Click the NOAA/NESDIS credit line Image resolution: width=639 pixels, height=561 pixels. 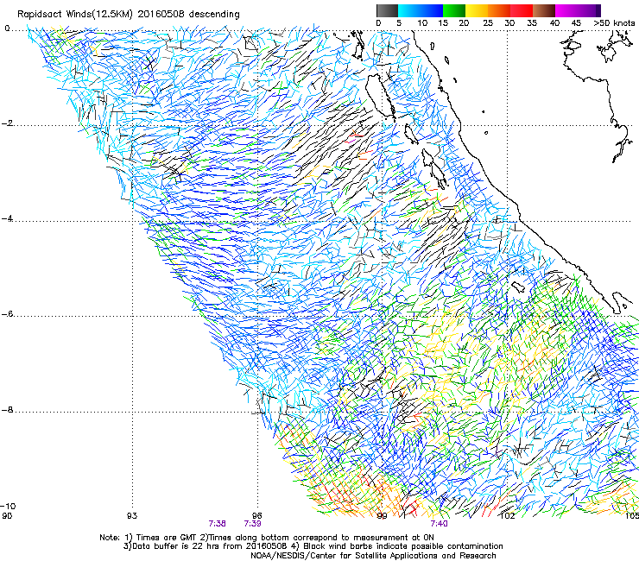tap(373, 555)
